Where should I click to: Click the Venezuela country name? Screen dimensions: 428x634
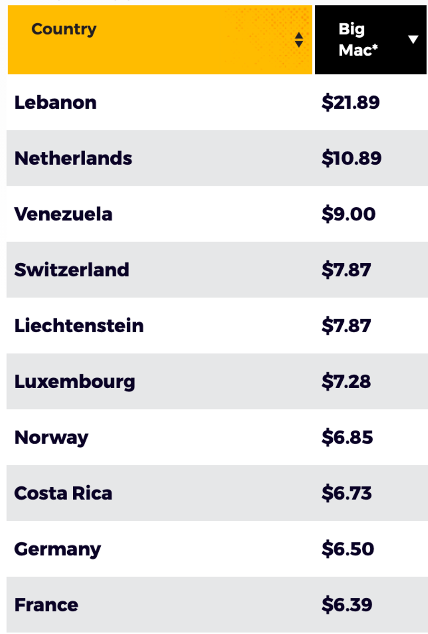(63, 214)
